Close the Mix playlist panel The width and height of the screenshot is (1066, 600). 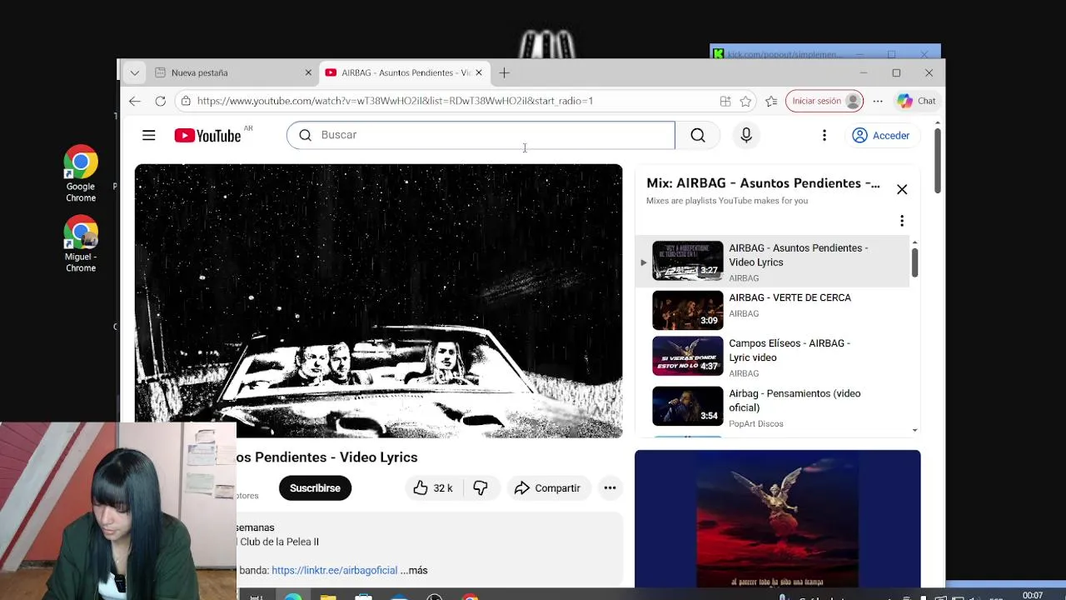(x=902, y=189)
